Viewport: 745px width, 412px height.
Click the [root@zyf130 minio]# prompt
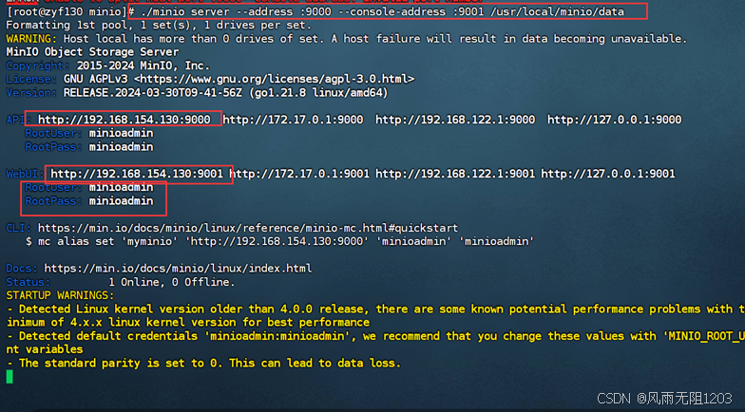pyautogui.click(x=70, y=11)
